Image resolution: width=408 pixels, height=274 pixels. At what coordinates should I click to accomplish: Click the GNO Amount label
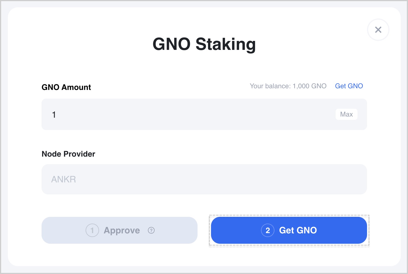(x=66, y=87)
